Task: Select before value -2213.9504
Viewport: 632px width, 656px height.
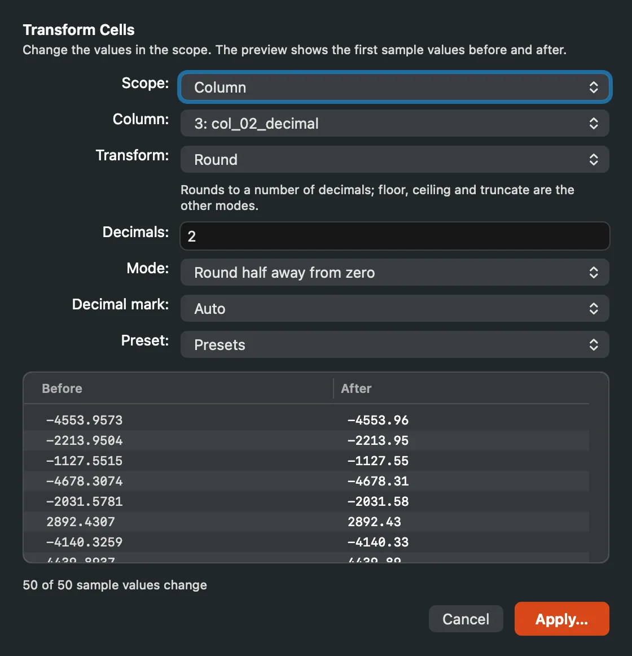Action: click(x=84, y=440)
